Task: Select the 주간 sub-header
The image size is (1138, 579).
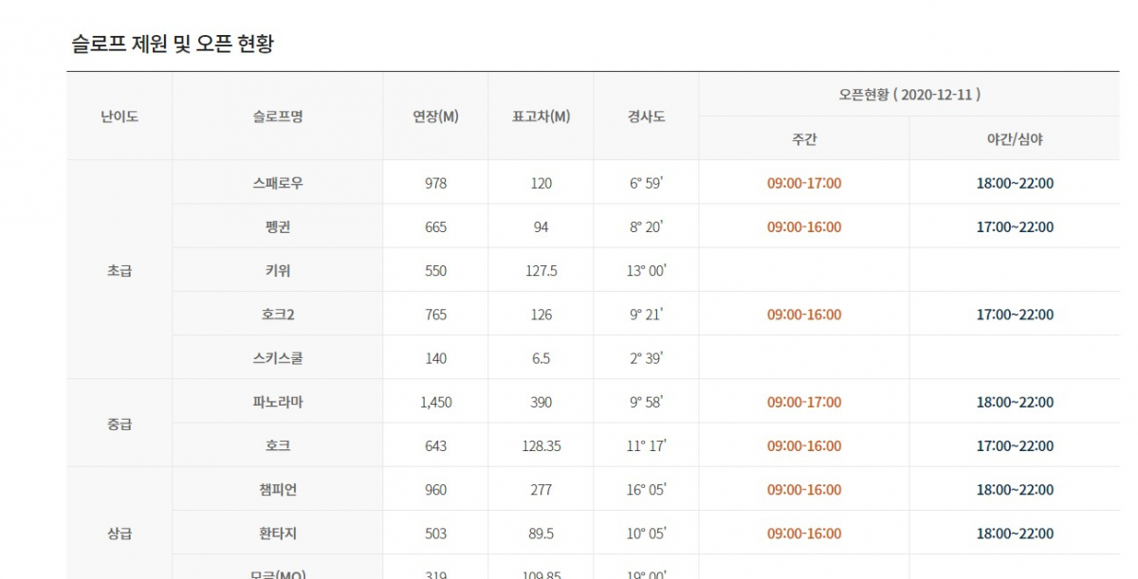Action: click(804, 139)
